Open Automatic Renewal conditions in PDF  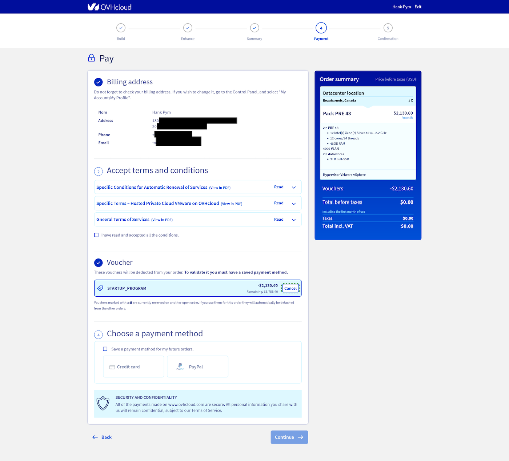click(220, 188)
